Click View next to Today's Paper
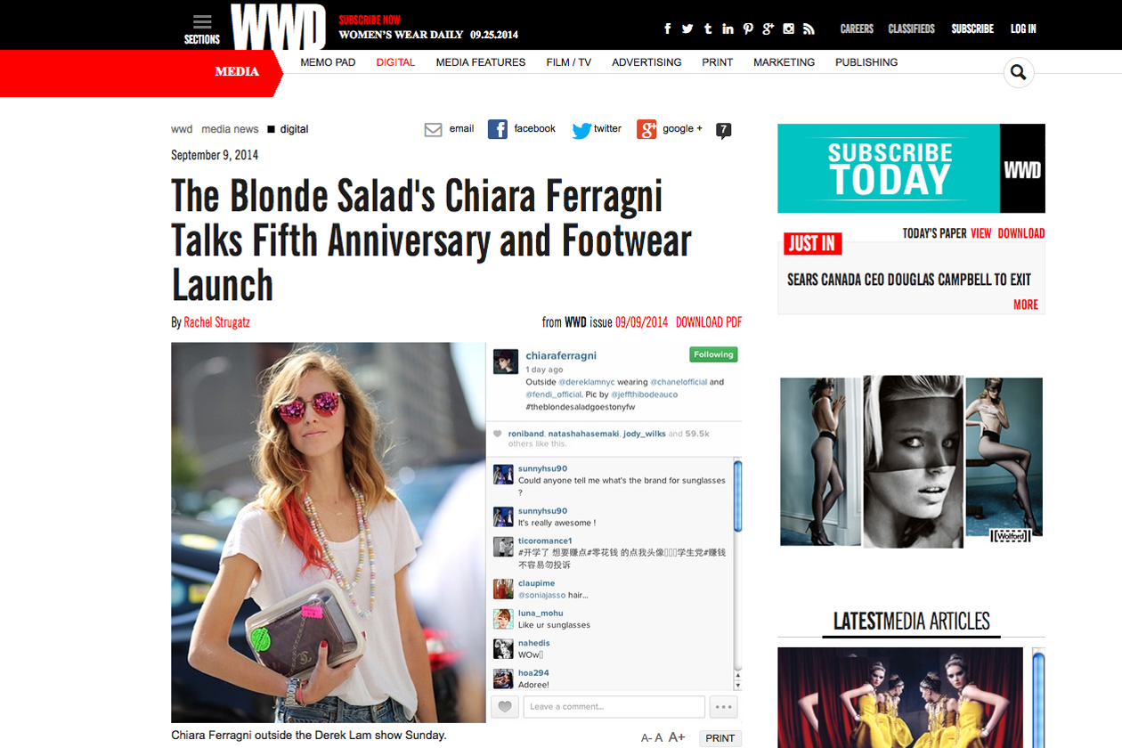The height and width of the screenshot is (748, 1122). pos(980,233)
